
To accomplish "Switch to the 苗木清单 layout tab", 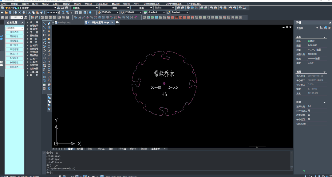I will pyautogui.click(x=156, y=149).
